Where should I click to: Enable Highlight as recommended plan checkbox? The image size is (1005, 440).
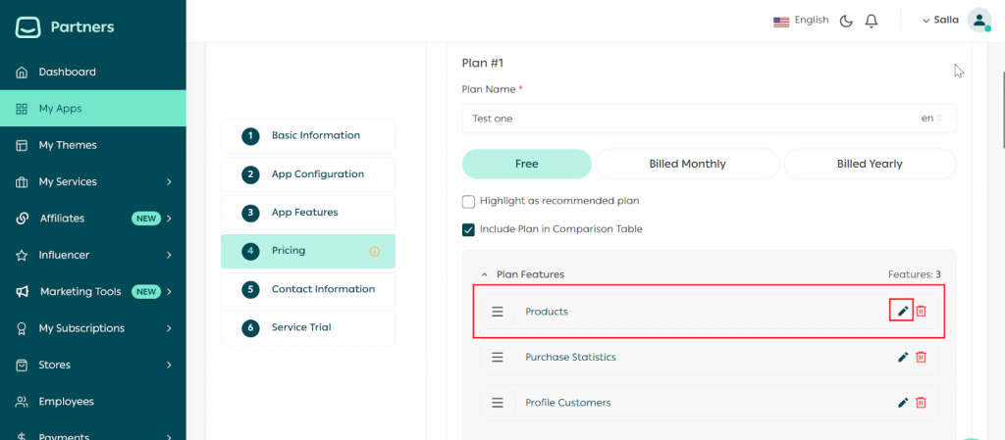pos(468,201)
